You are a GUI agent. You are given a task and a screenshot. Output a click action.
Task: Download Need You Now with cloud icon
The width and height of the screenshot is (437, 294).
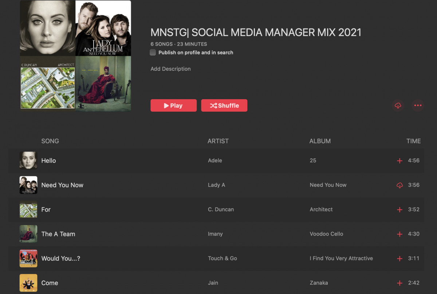399,185
